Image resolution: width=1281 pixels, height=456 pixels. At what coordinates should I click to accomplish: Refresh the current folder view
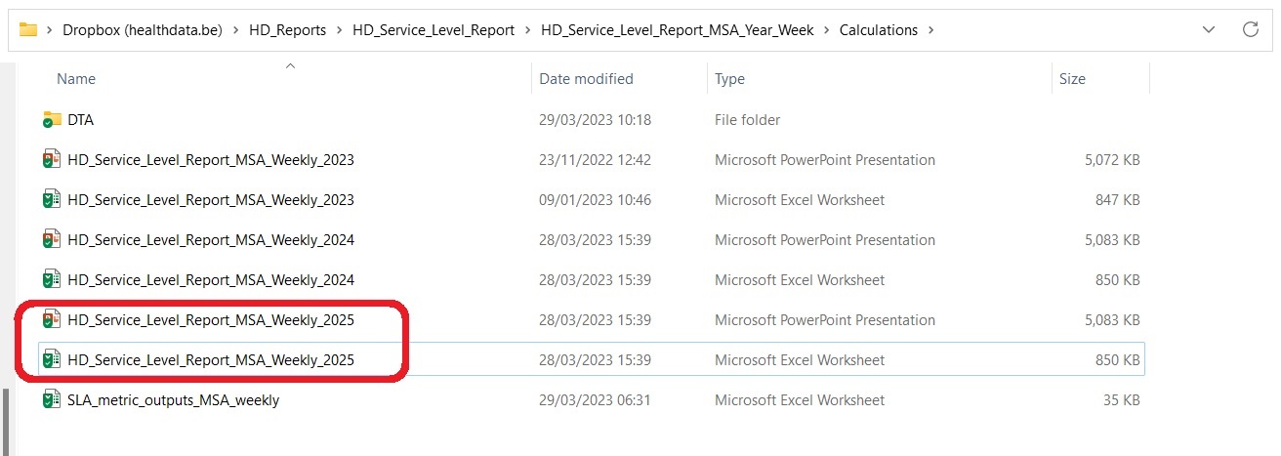[1250, 29]
